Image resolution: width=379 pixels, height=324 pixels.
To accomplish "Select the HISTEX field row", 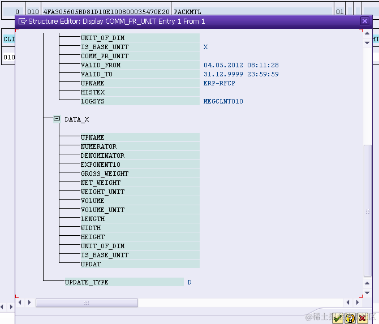I will coord(140,92).
